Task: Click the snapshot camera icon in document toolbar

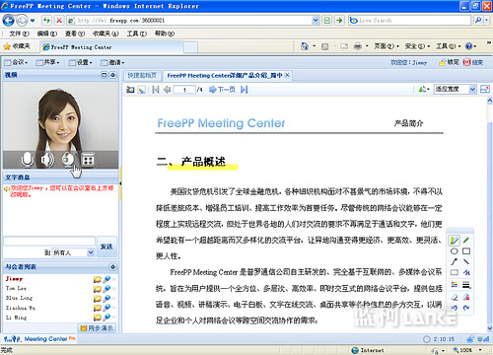Action: click(x=130, y=90)
